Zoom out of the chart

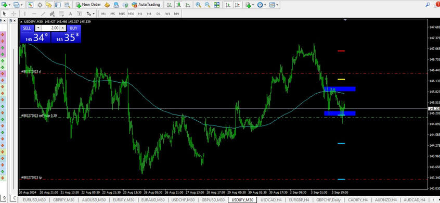point(208,5)
